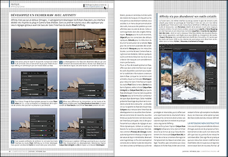
Task: Open the step 2 white van photo
Action: click(x=82, y=44)
